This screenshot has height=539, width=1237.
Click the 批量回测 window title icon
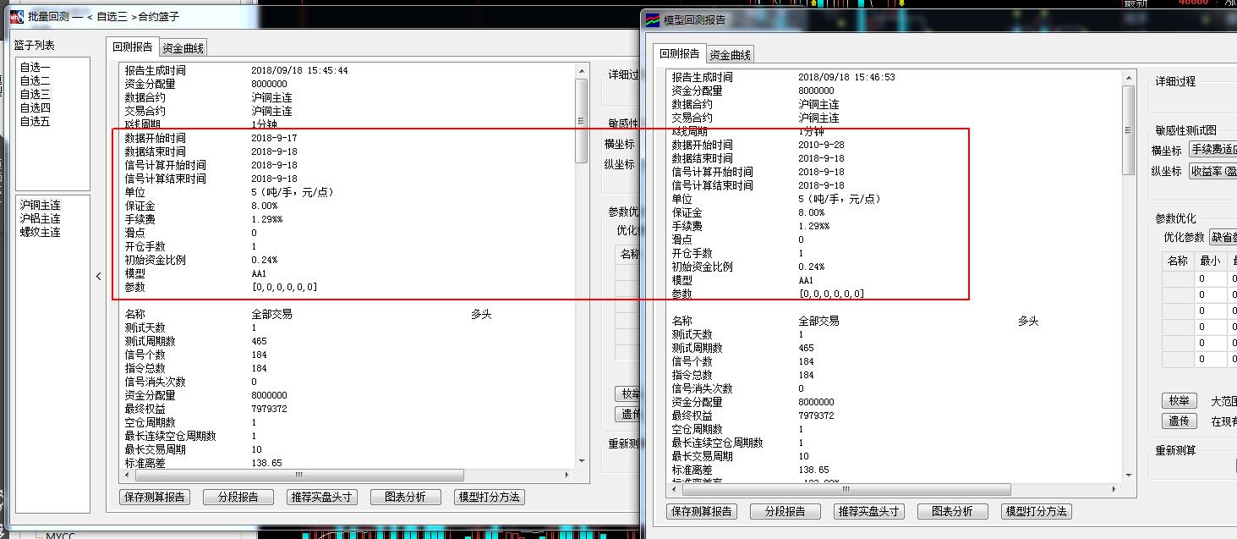pyautogui.click(x=16, y=16)
